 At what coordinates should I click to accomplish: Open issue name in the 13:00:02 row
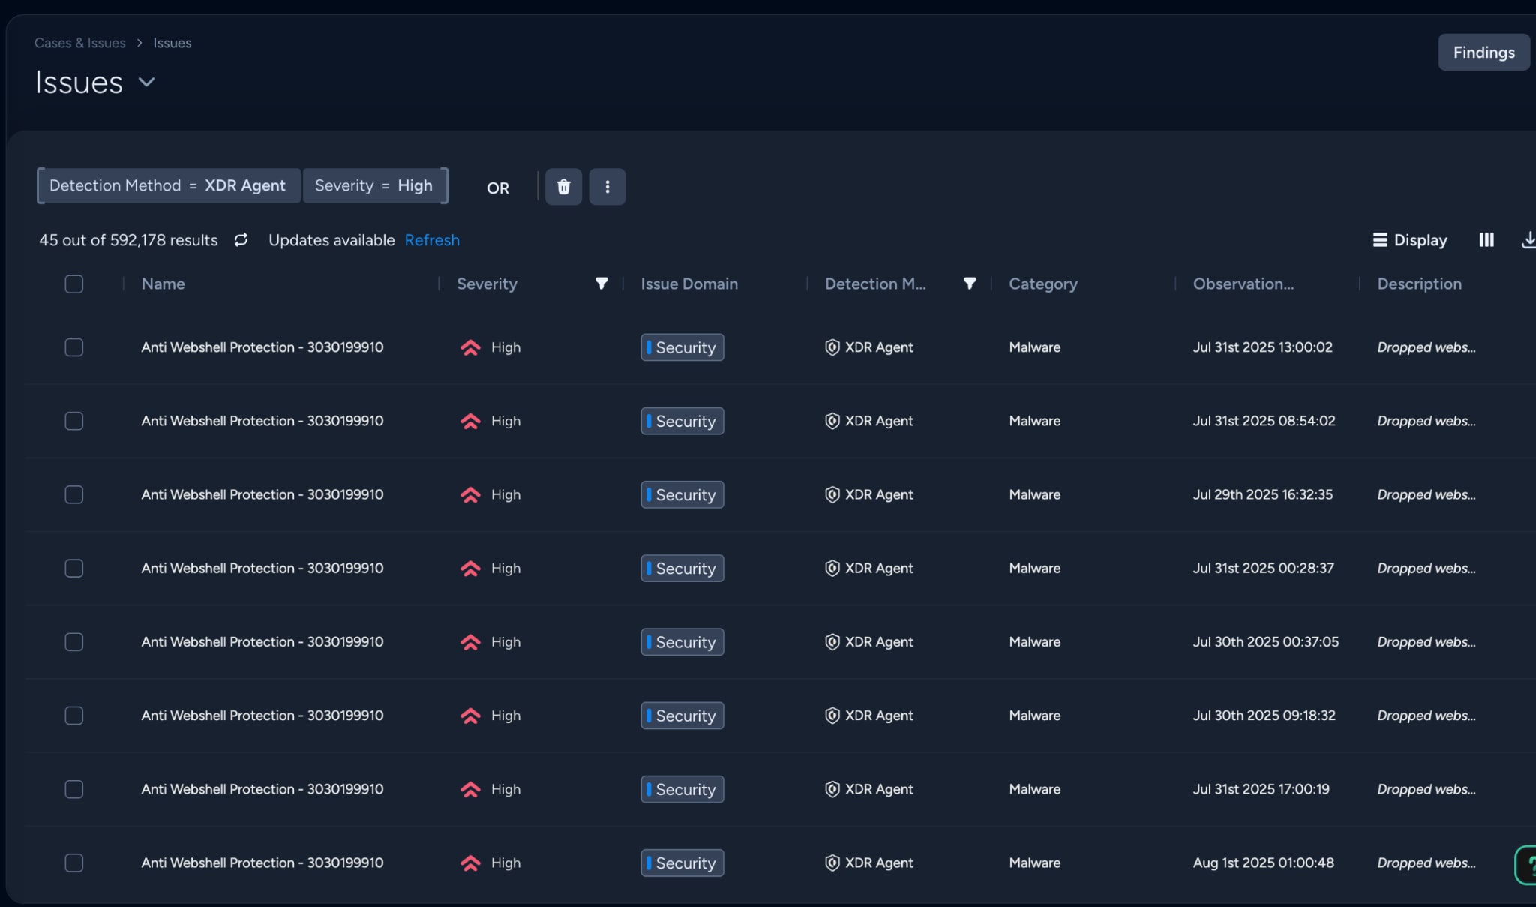262,347
